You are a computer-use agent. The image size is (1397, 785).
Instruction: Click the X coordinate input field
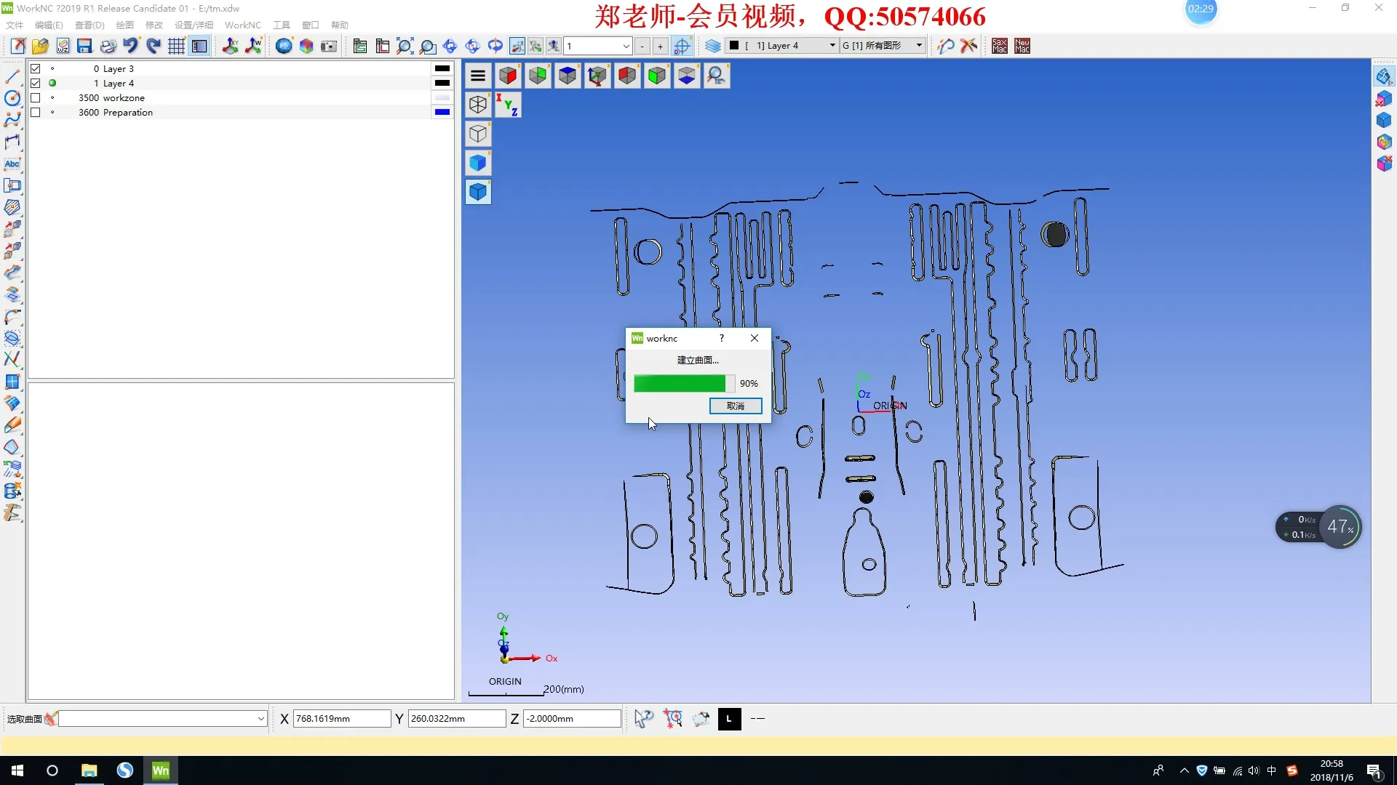coord(342,719)
